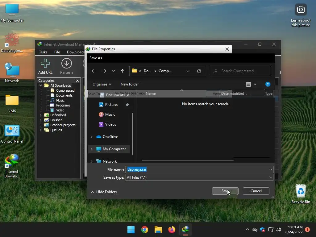Expand the My Computer tree node

(x=91, y=149)
